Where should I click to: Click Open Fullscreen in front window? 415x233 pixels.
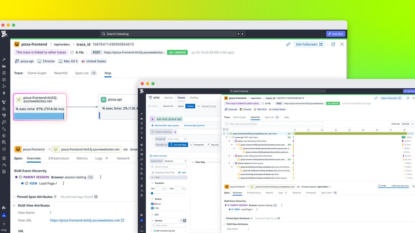tap(391, 98)
